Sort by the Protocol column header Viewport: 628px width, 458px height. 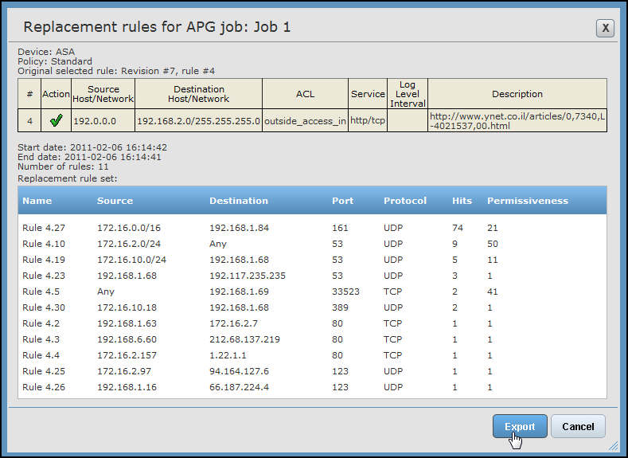tap(404, 201)
